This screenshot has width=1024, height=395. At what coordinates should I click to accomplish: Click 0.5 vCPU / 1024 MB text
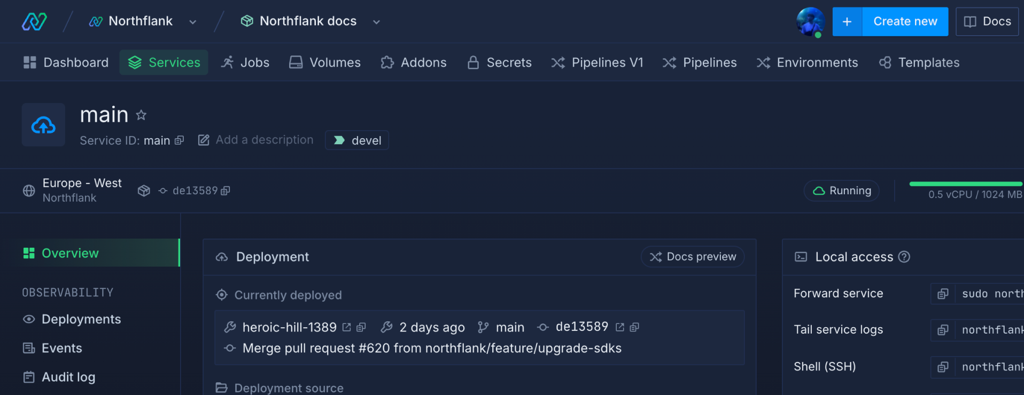click(x=975, y=195)
